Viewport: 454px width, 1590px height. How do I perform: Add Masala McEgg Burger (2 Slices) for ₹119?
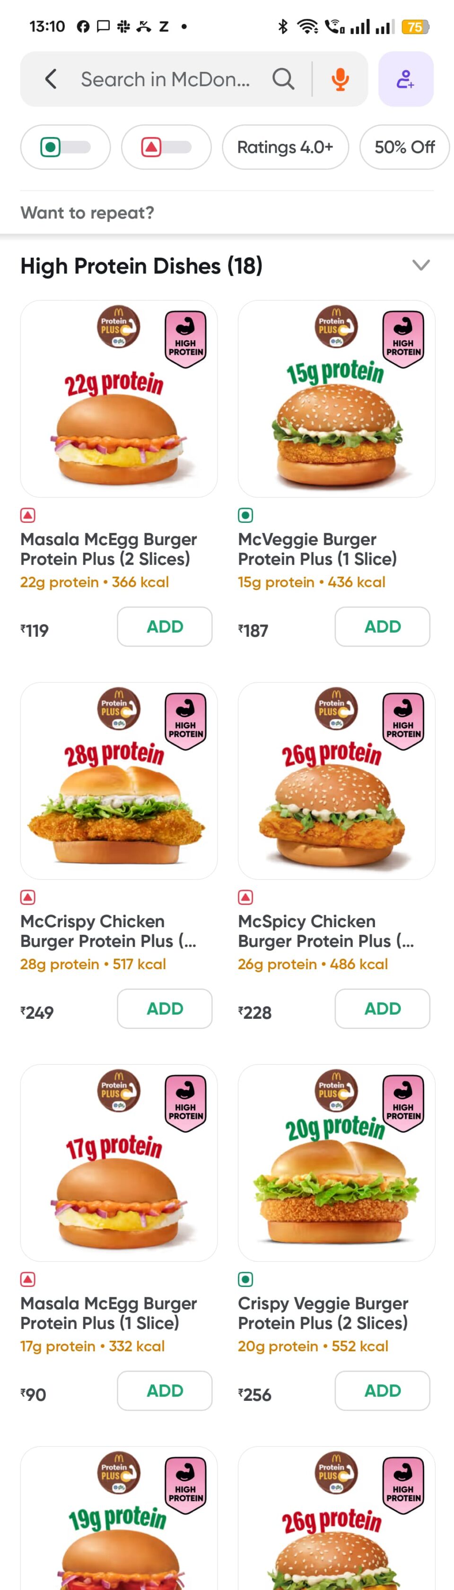click(x=164, y=626)
